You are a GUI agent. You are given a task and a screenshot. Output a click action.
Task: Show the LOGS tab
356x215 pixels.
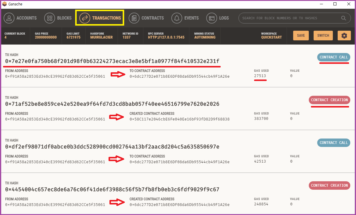(224, 18)
